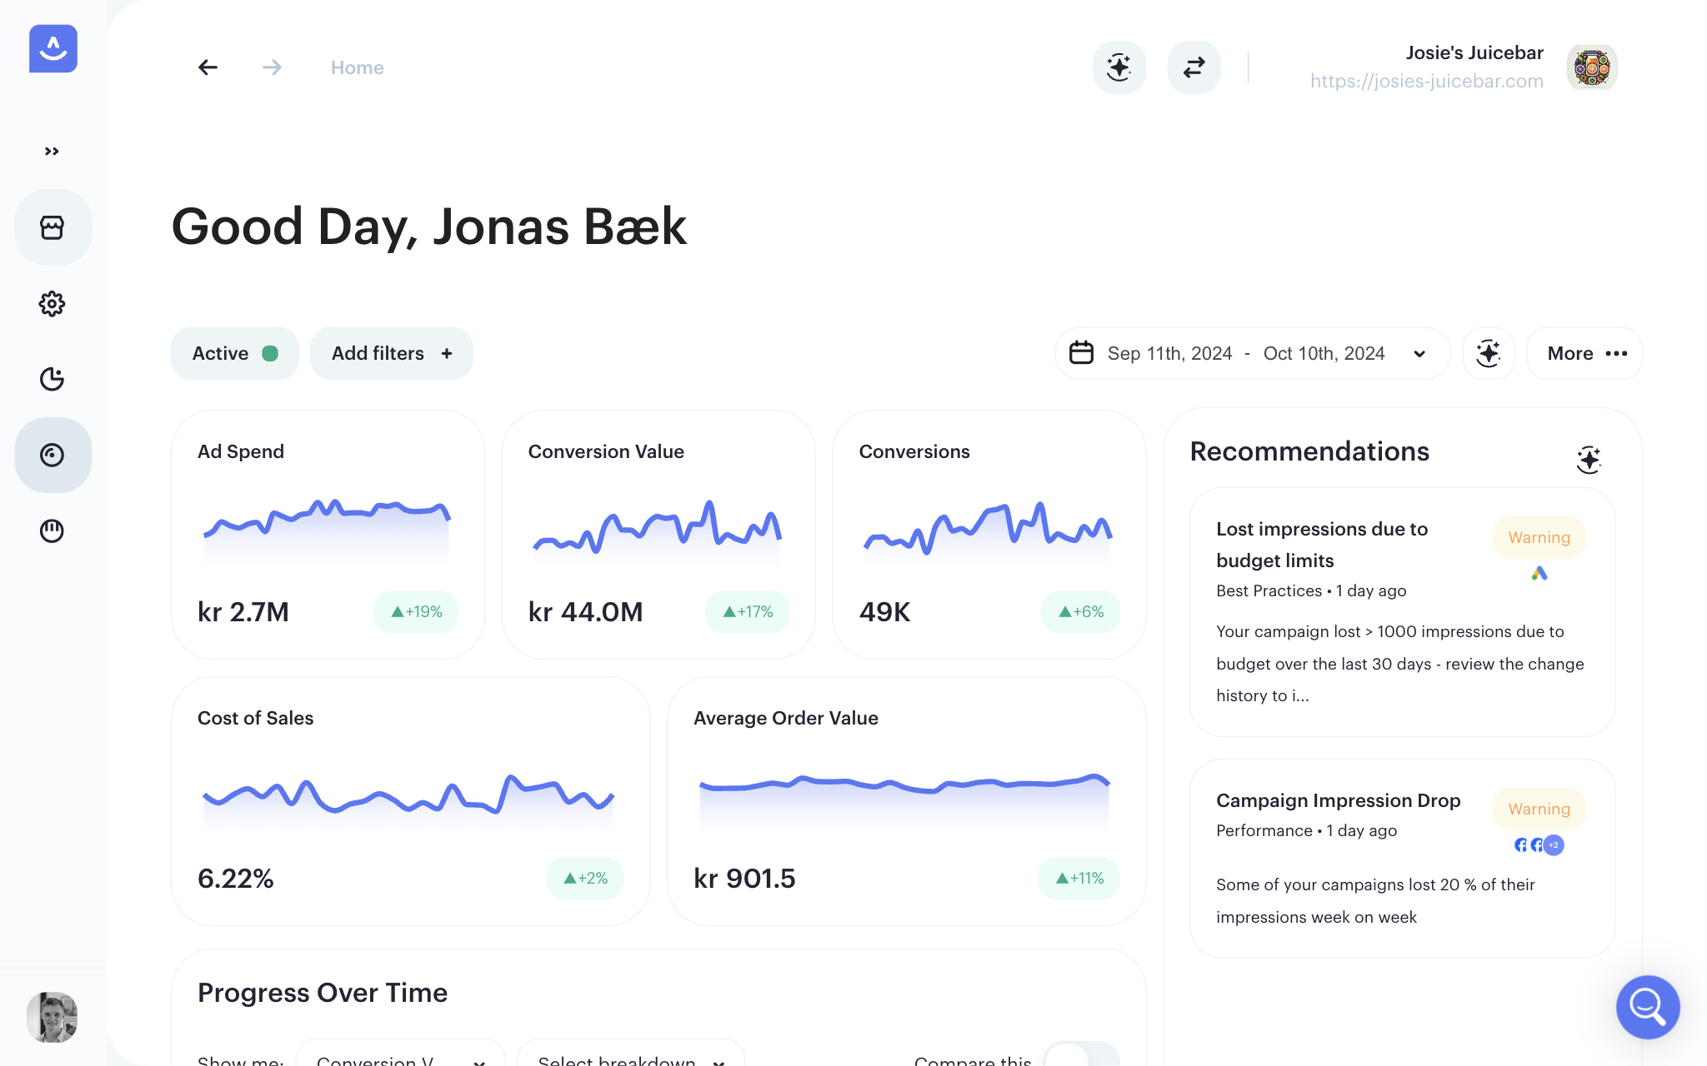
Task: Open the Select breakdown dropdown
Action: coord(630,1056)
